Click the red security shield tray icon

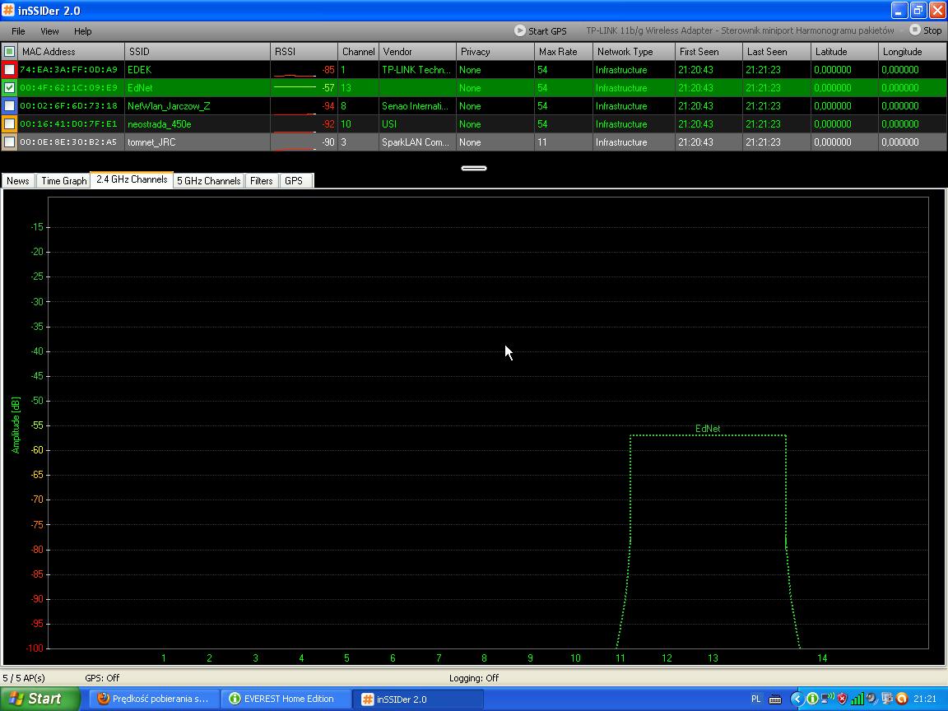(x=842, y=699)
